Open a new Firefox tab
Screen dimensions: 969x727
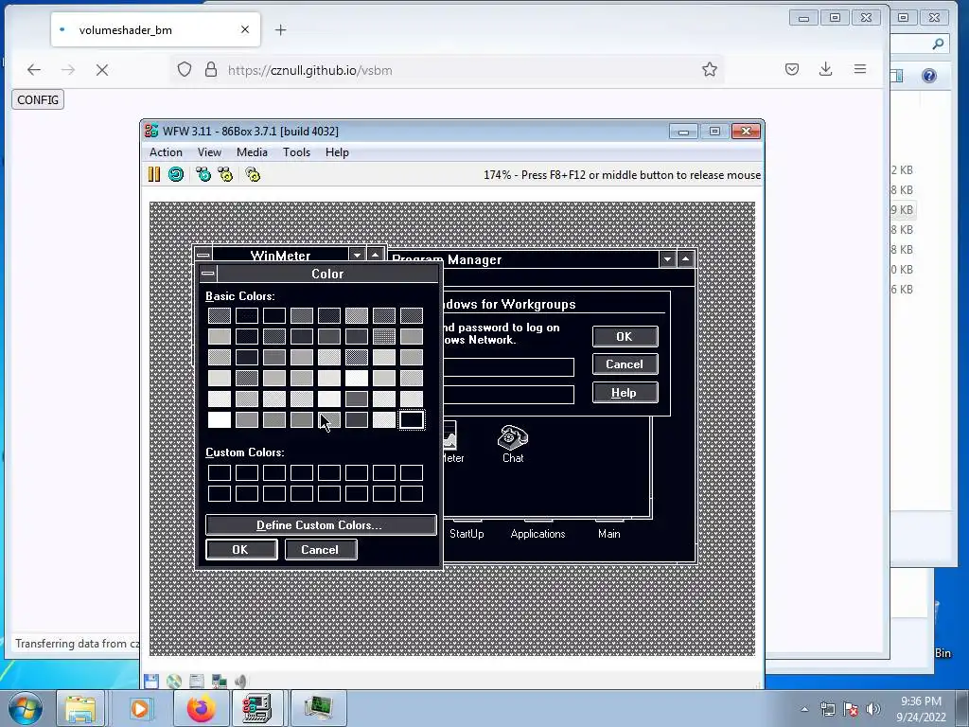pyautogui.click(x=280, y=29)
